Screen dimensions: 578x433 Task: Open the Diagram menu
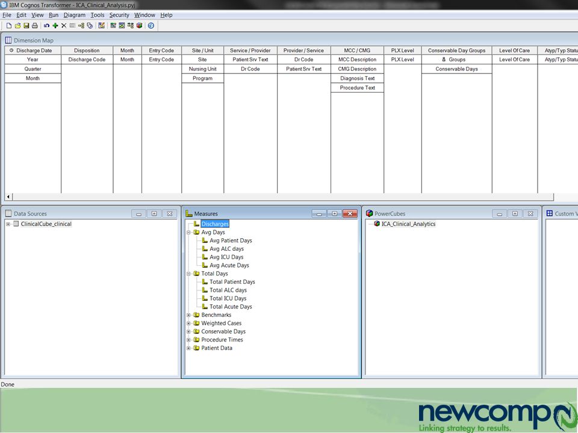click(x=75, y=15)
